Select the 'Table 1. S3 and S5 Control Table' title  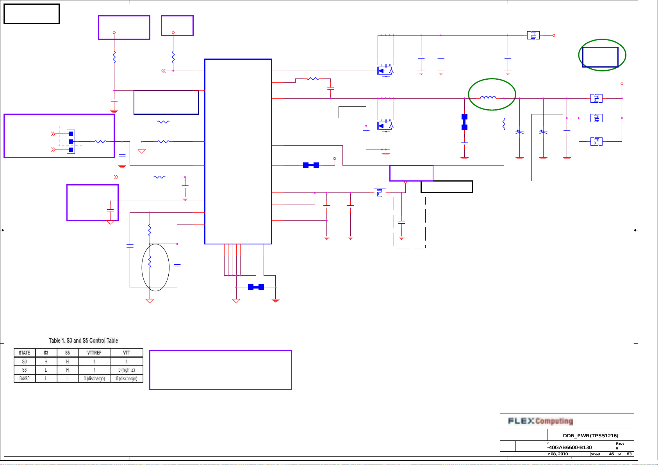coord(84,340)
